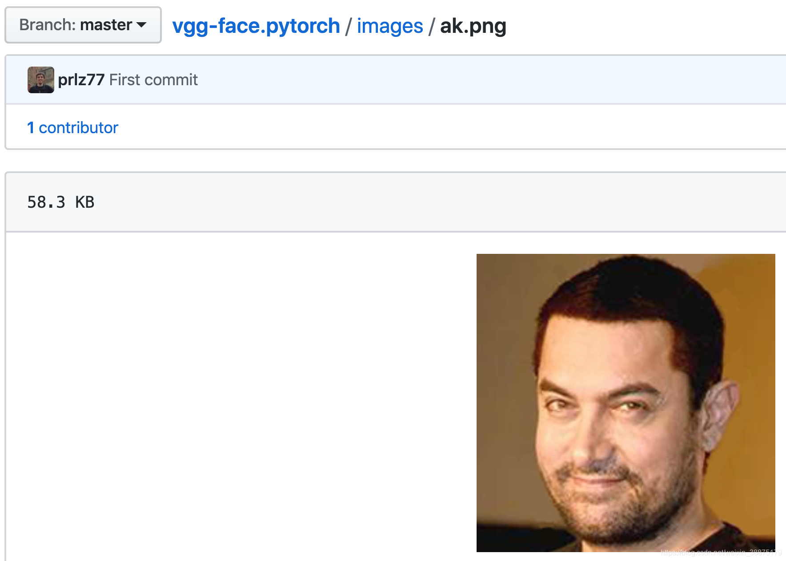Click the branch dropdown triangle icon
The image size is (786, 561).
click(x=141, y=27)
